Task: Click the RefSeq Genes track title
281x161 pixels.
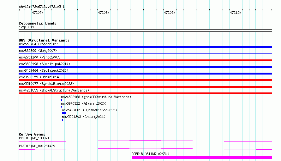Action: point(32,134)
